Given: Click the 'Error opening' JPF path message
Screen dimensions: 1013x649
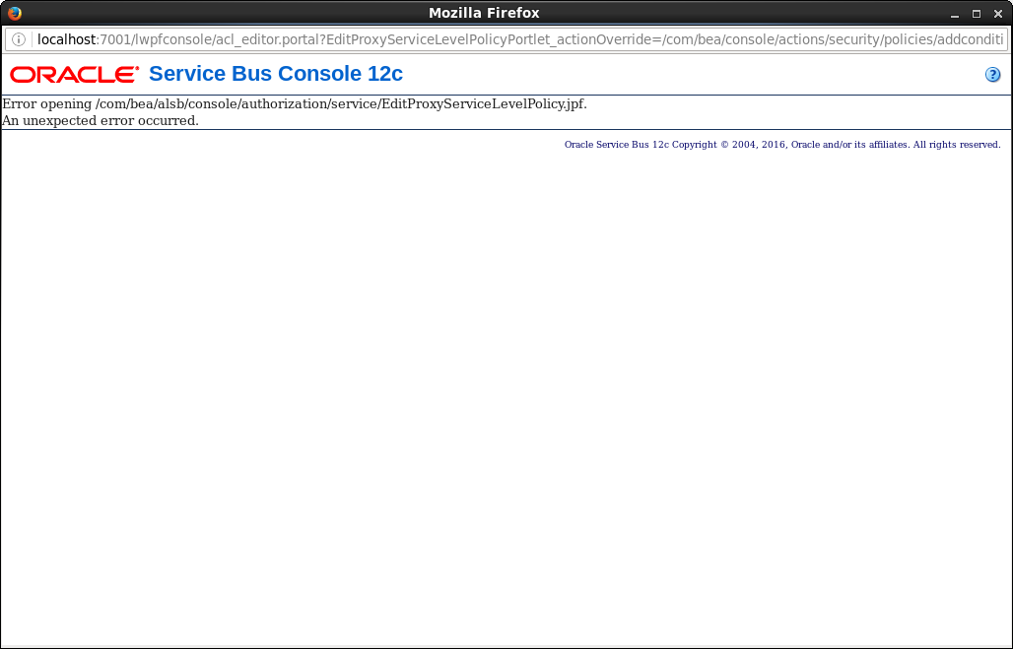Looking at the screenshot, I should pyautogui.click(x=294, y=104).
